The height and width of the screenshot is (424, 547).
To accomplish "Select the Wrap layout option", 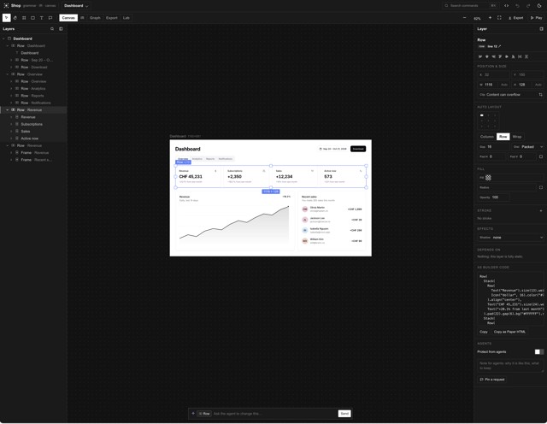I will click(516, 137).
